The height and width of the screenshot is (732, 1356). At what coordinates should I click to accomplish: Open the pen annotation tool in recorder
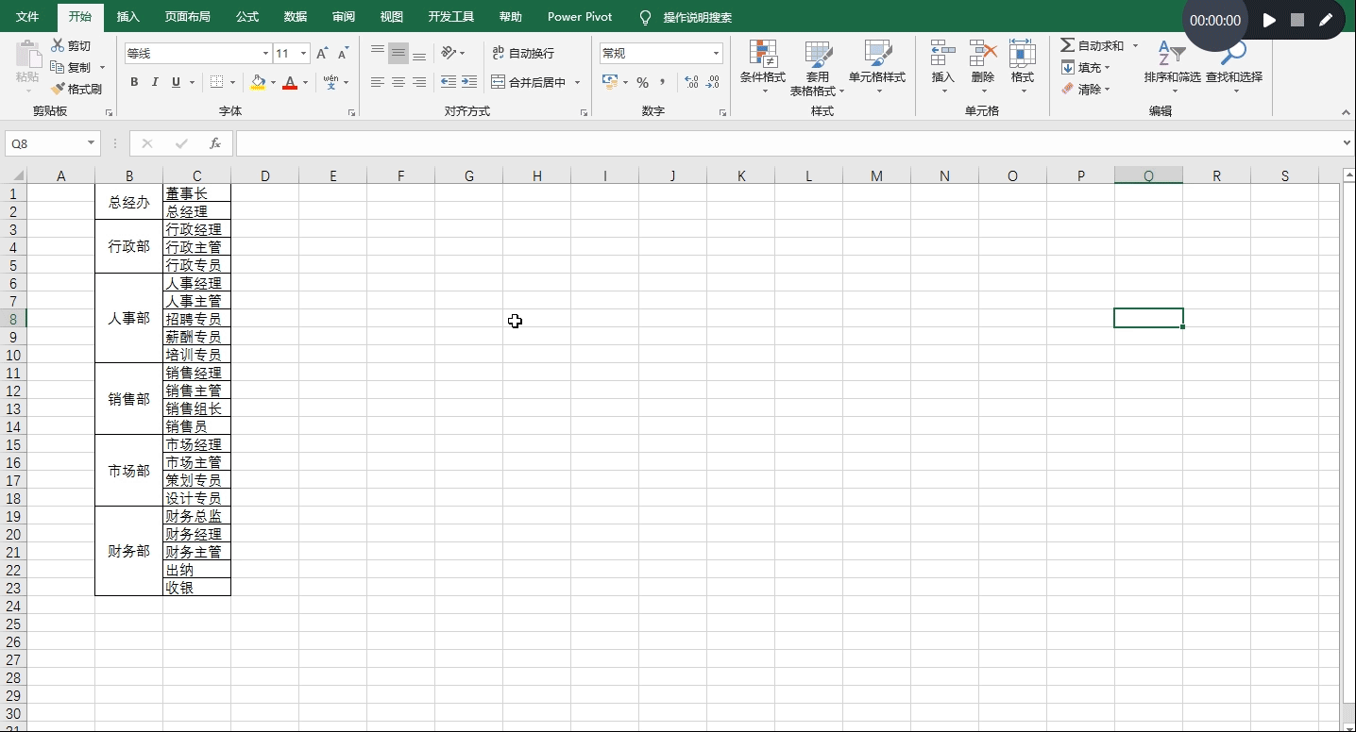pos(1326,20)
